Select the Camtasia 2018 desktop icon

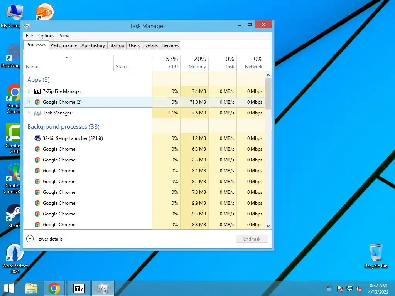click(13, 138)
